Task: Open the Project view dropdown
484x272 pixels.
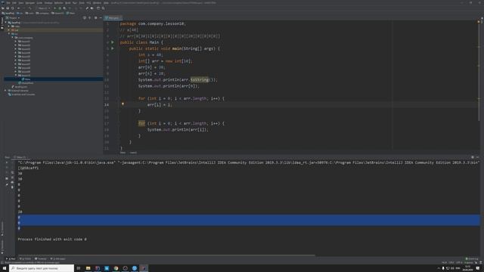Action: [x=13, y=18]
